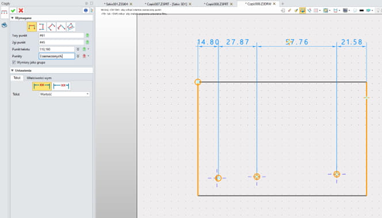Viewport: 382px width, 218px height.
Task: Open dropdown arrow next to Punkt tekstu pick icon
Action: coord(89,49)
